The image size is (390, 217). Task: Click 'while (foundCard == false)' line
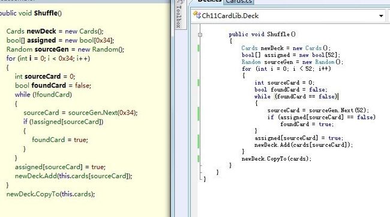tap(296, 96)
